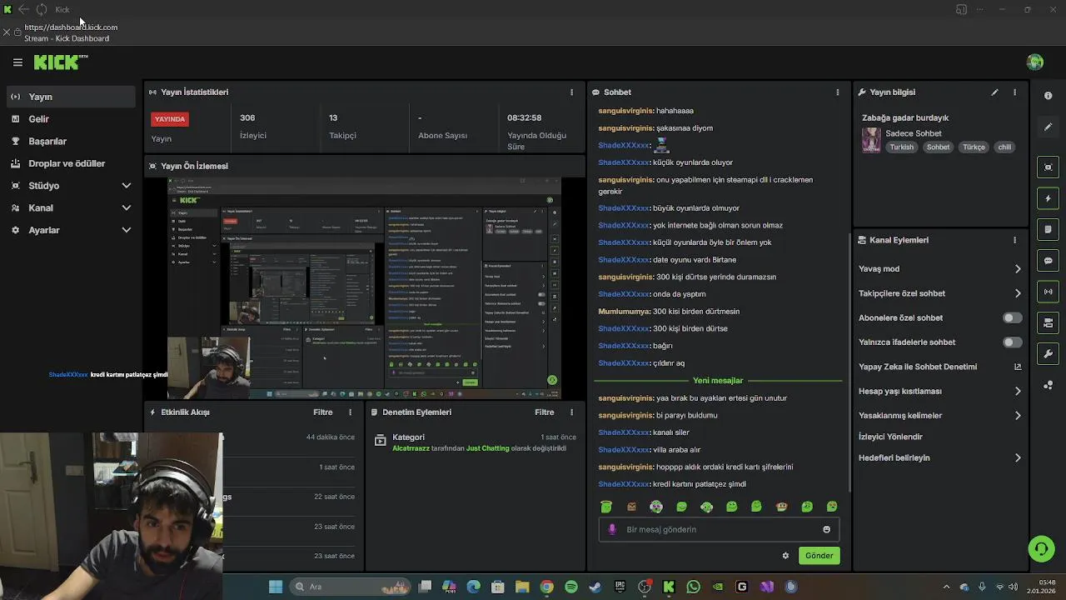The width and height of the screenshot is (1066, 600).
Task: Open WhatsApp from taskbar
Action: [693, 587]
